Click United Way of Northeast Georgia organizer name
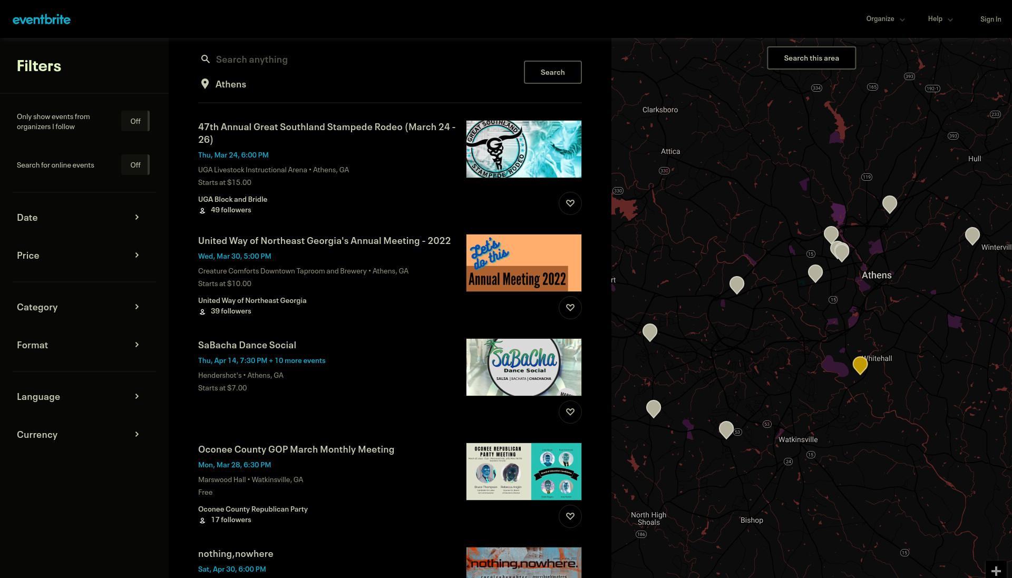This screenshot has height=578, width=1012. point(252,300)
